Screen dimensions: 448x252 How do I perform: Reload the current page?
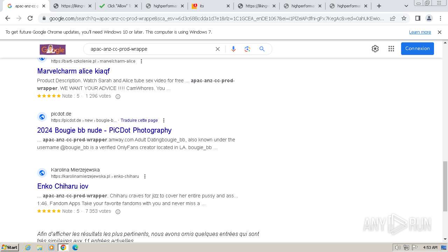click(x=30, y=18)
